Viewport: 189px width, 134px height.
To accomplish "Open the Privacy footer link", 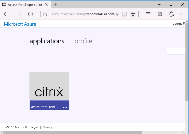I will pos(48,127).
